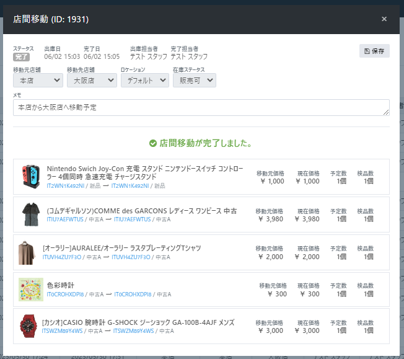404x359 pixels.
Task: Open the 移動元店舗 dropdown showing 本店
Action: click(38, 81)
